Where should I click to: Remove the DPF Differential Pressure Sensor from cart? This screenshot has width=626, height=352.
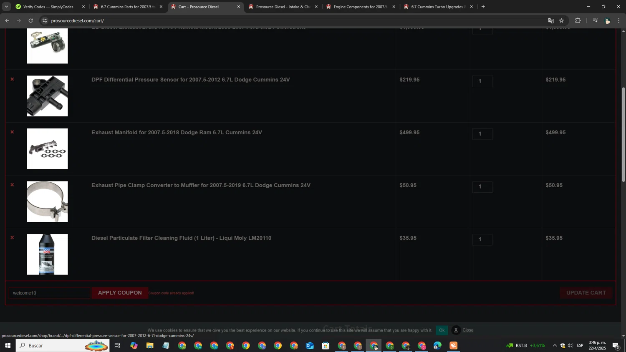pyautogui.click(x=12, y=79)
